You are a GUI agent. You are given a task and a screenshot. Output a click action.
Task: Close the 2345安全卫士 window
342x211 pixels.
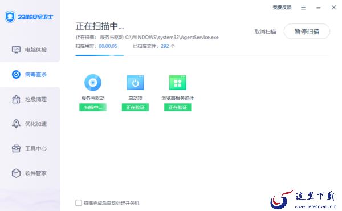pyautogui.click(x=333, y=7)
